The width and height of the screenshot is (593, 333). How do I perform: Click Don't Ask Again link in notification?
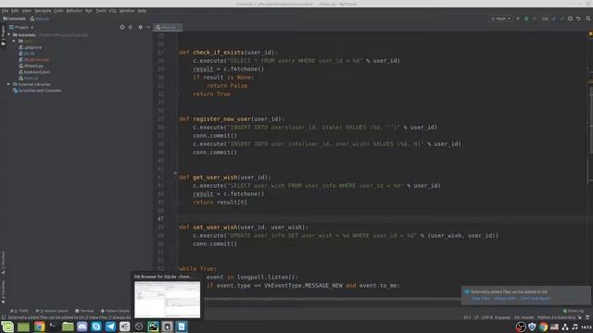click(x=536, y=298)
